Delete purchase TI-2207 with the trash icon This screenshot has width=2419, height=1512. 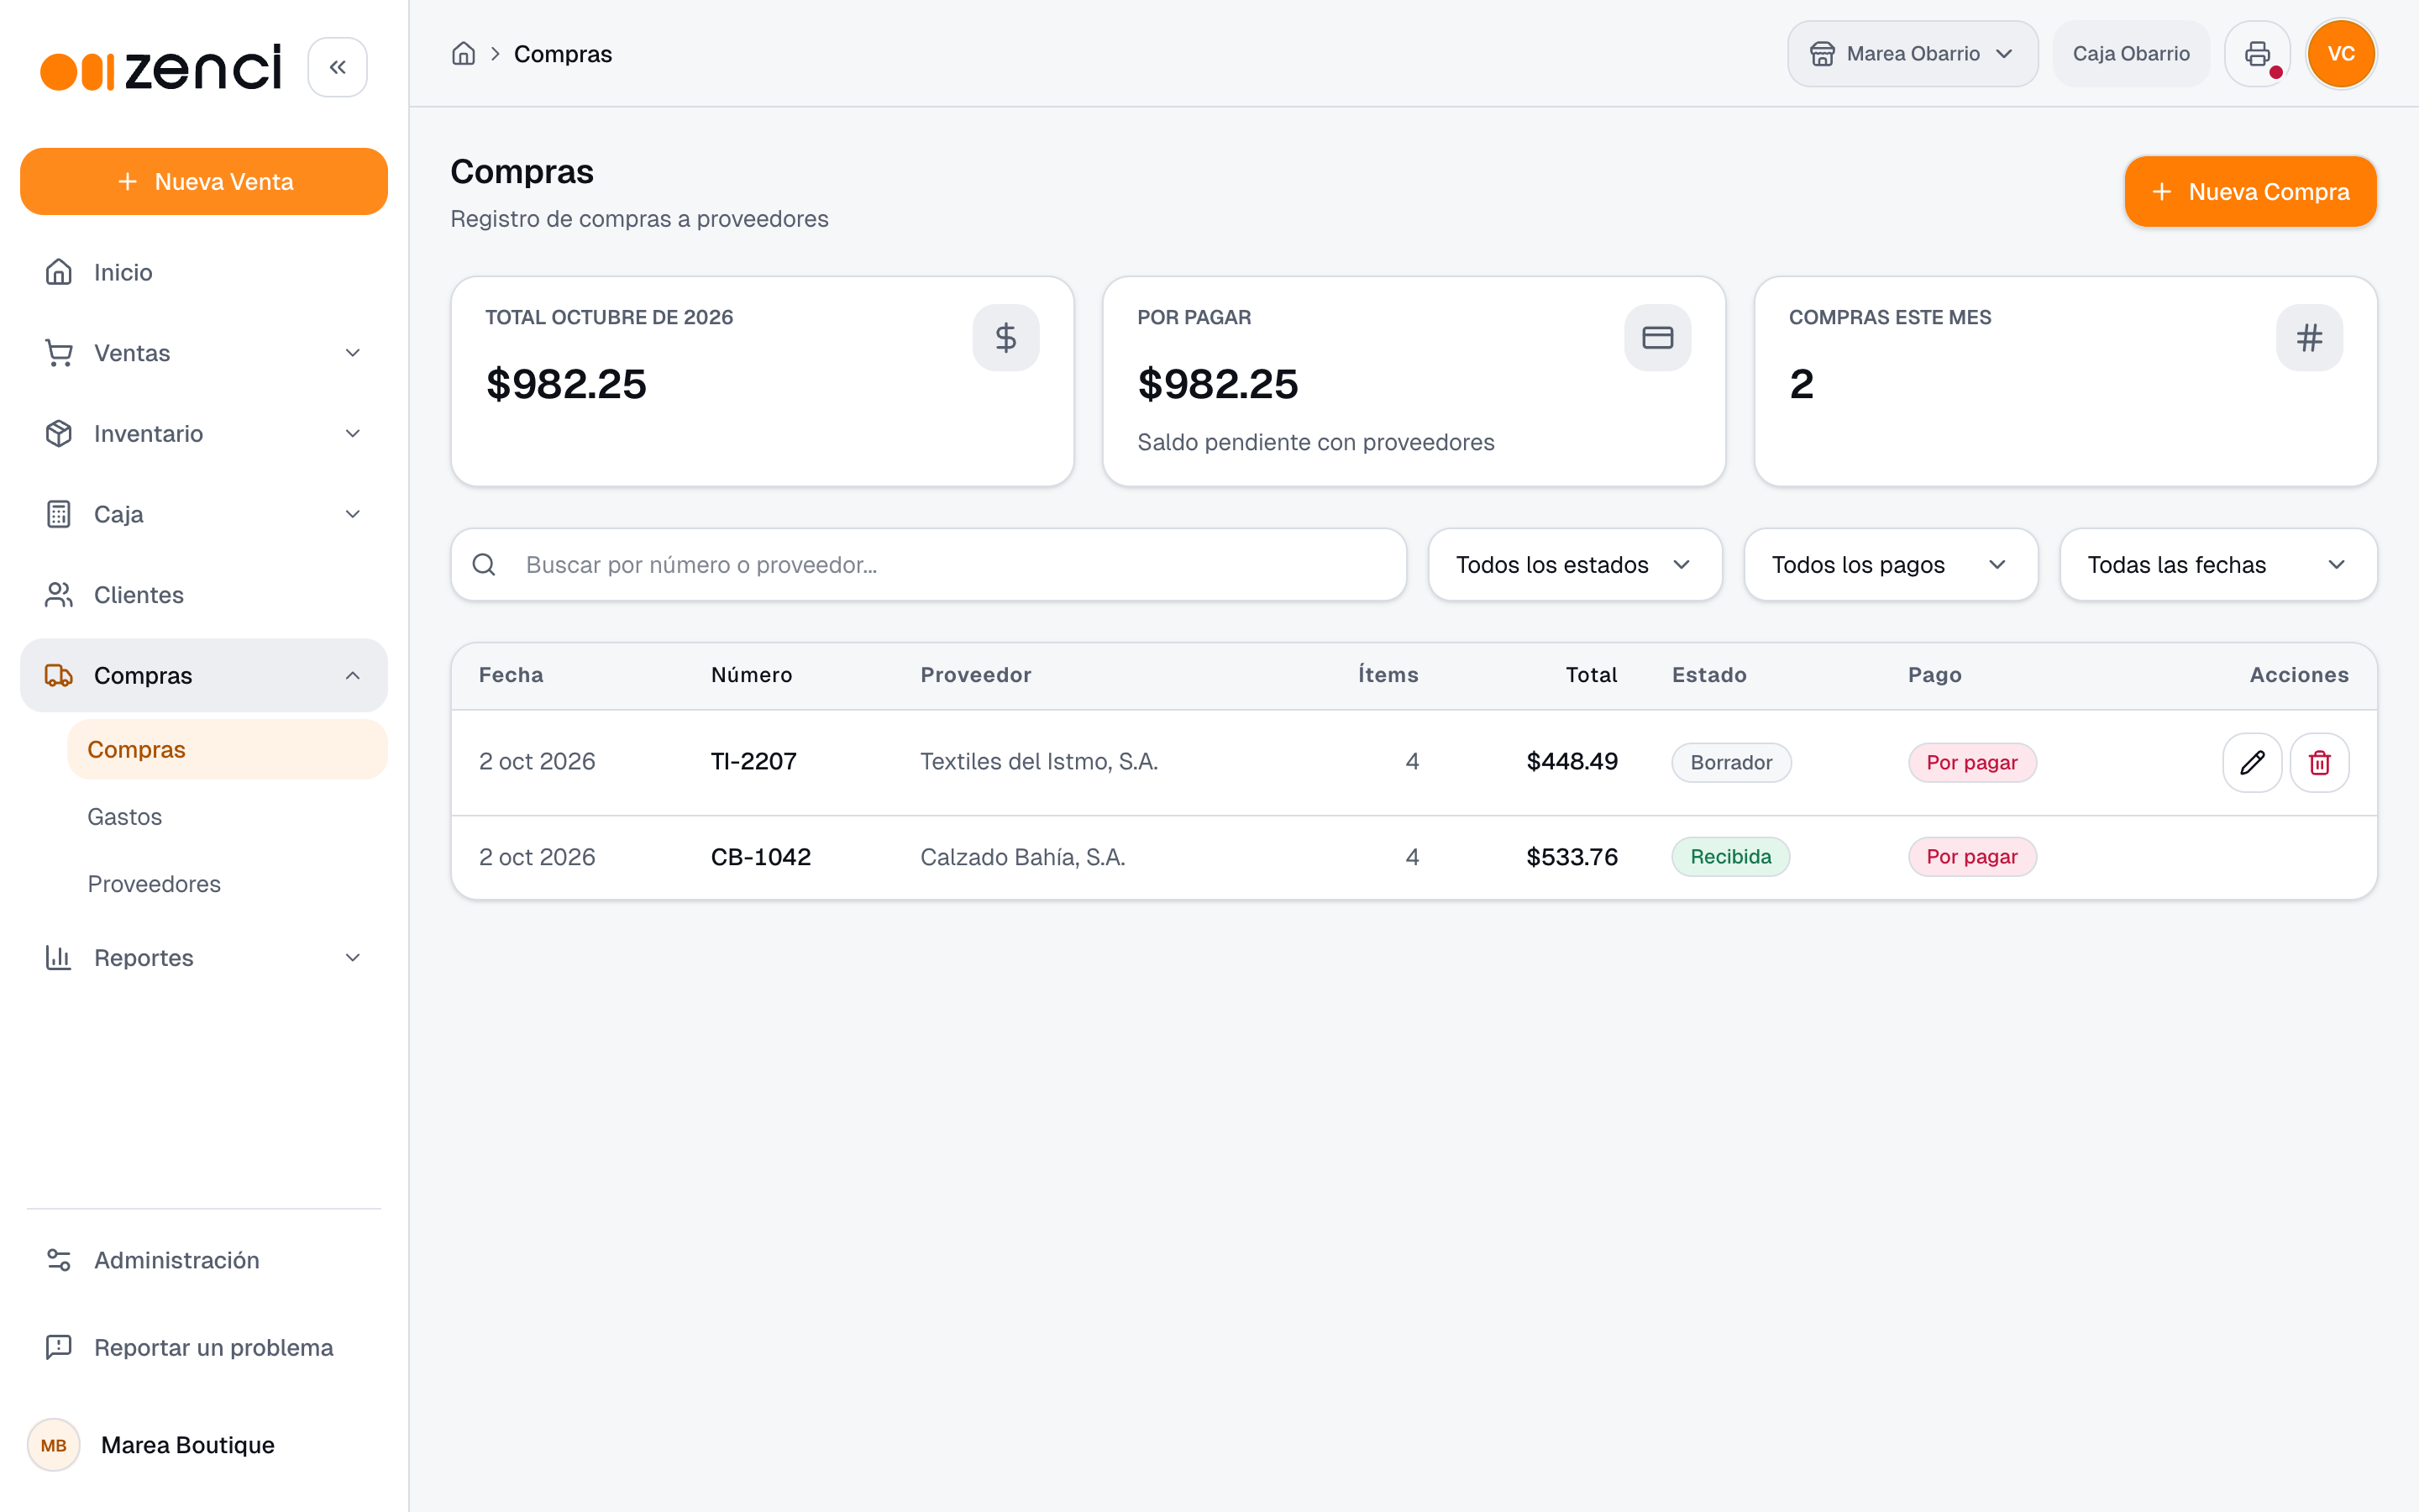pos(2319,763)
